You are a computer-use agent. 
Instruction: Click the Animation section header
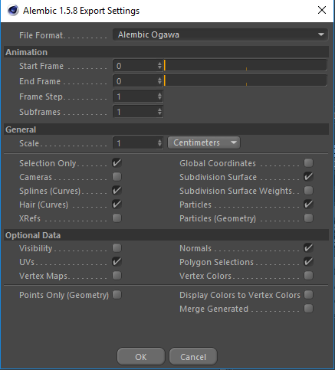(166, 52)
